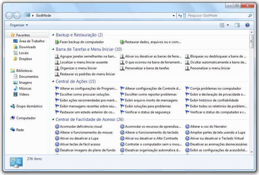Screen dimensions: 259x175
Task: Collapse 'Barra de Tarefas e Menu Iniciar' group
Action: [53, 50]
